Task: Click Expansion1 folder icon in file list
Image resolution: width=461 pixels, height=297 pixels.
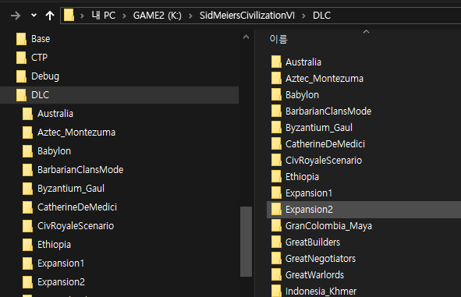Action: 276,193
